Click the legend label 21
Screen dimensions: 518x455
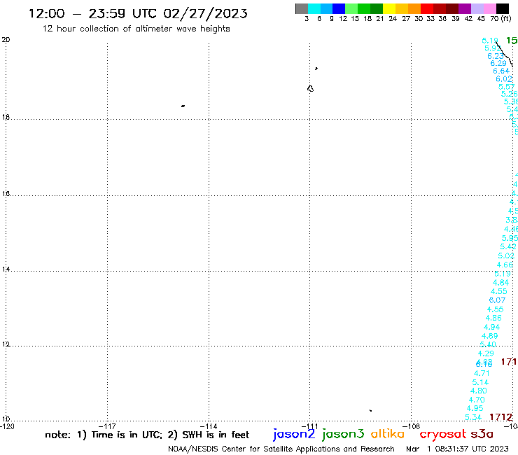click(x=380, y=18)
